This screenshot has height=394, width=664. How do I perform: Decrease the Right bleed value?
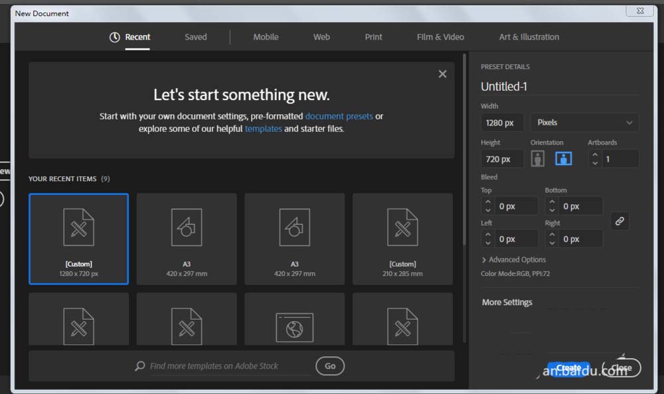pos(552,243)
